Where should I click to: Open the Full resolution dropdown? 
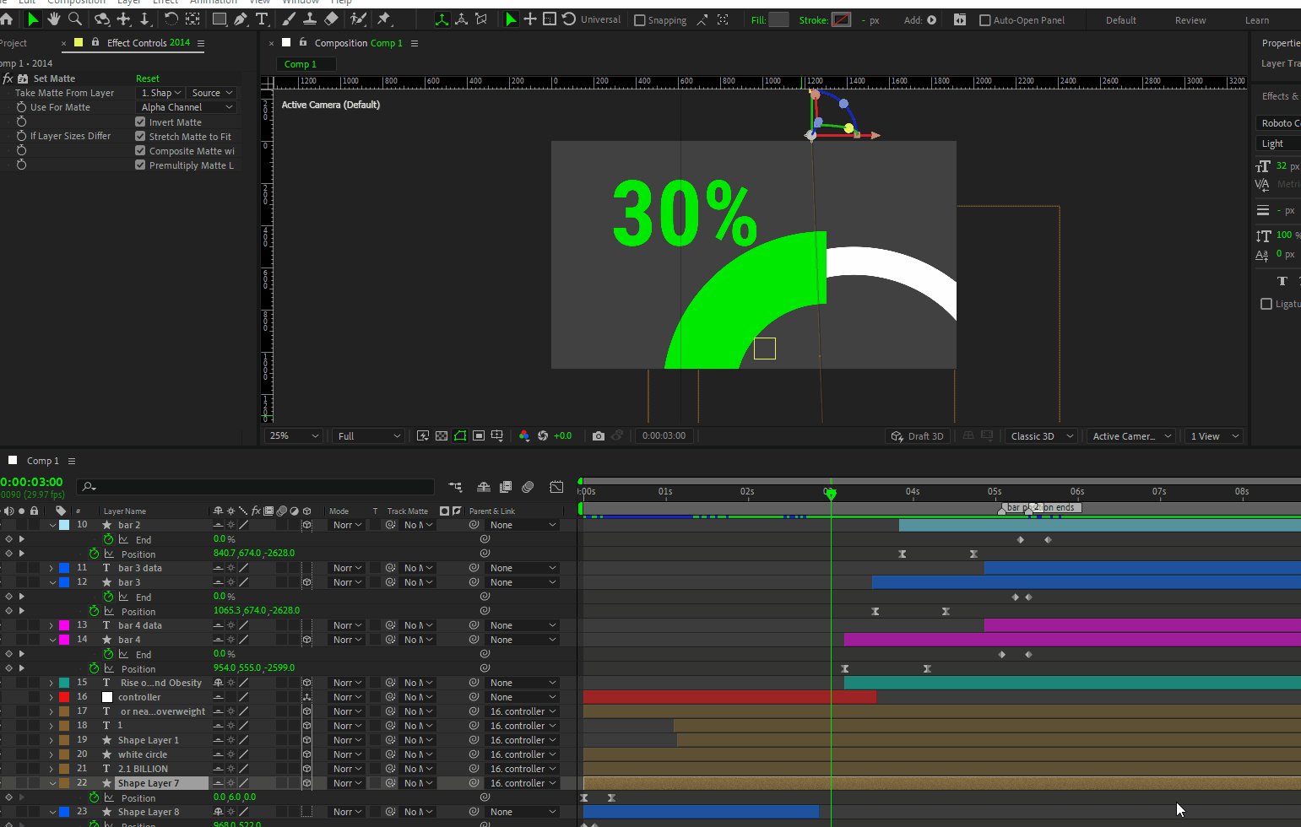pyautogui.click(x=370, y=435)
